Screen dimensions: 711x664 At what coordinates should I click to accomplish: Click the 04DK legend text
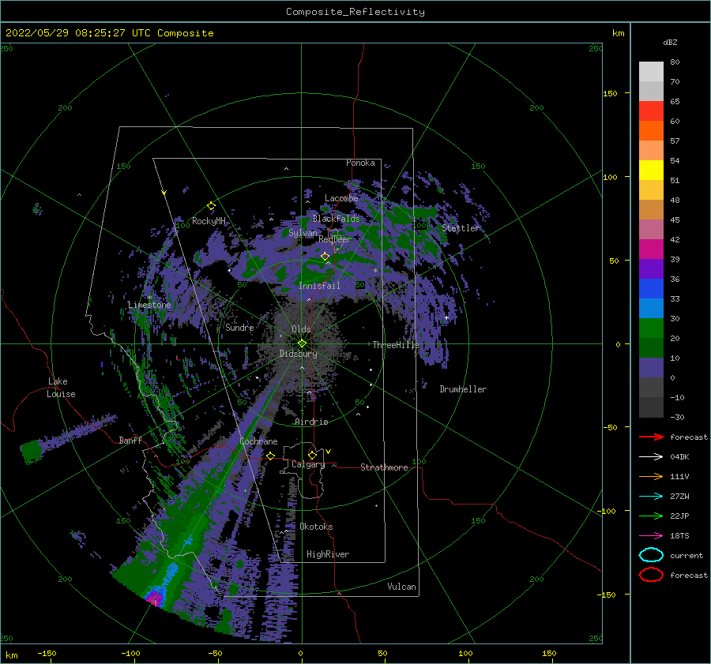(x=679, y=457)
